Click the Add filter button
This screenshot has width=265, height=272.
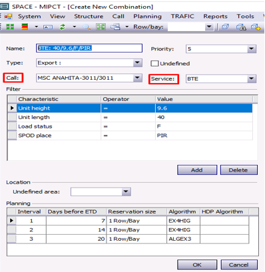point(197,170)
